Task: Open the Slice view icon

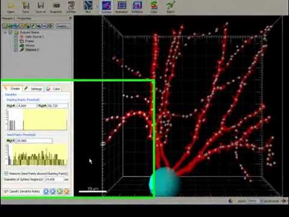Action: point(88,7)
